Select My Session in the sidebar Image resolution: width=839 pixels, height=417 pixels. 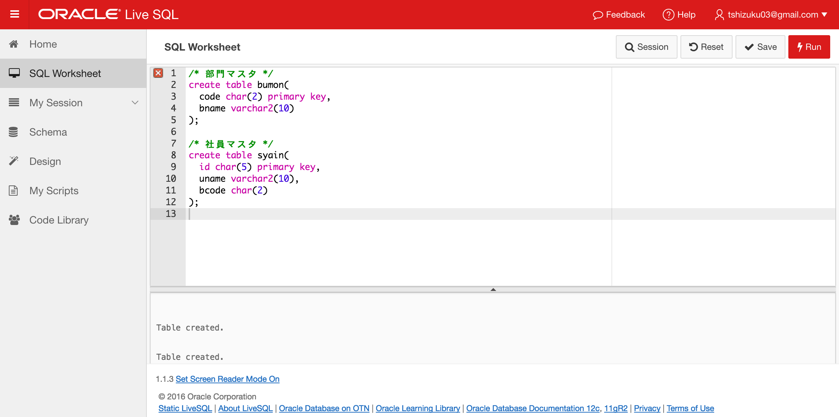click(x=56, y=103)
